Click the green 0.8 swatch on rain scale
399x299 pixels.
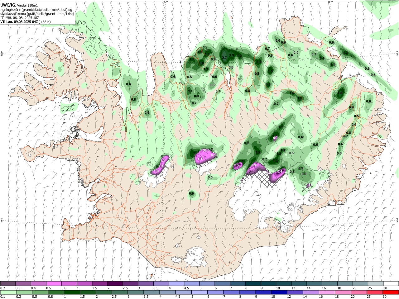(x=55, y=292)
